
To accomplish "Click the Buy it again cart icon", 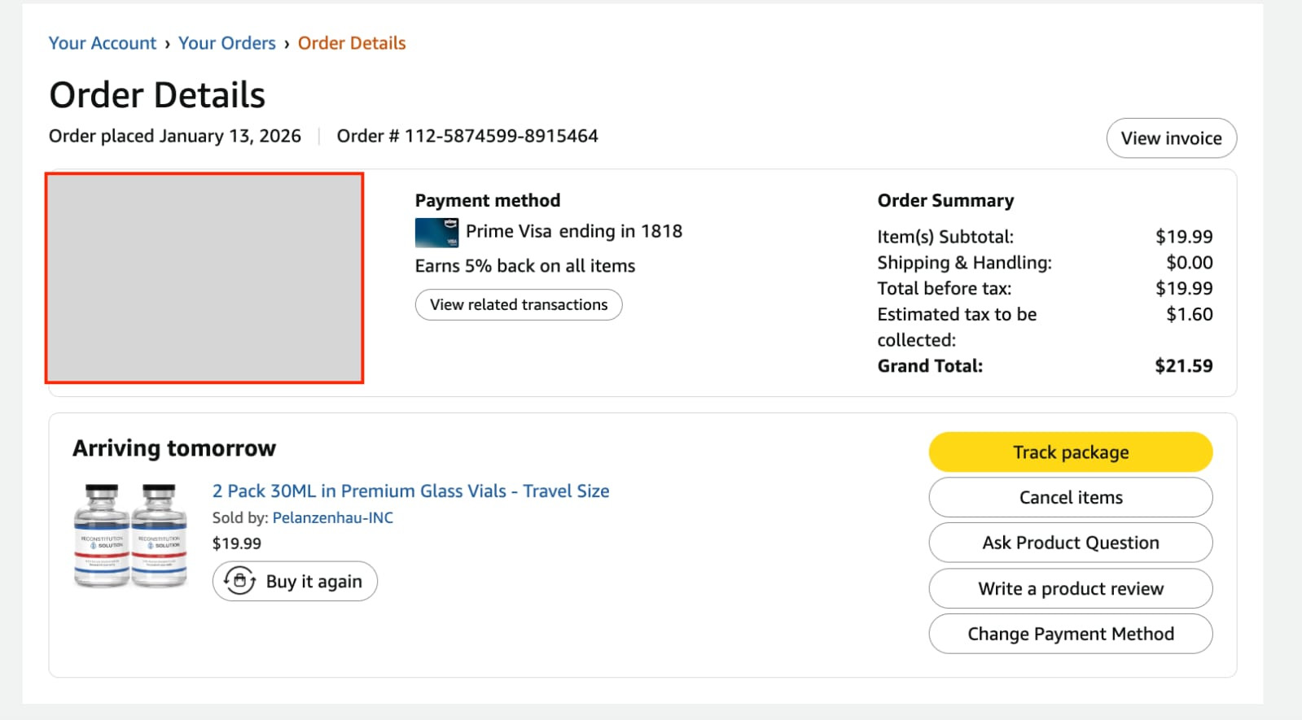I will click(x=239, y=581).
